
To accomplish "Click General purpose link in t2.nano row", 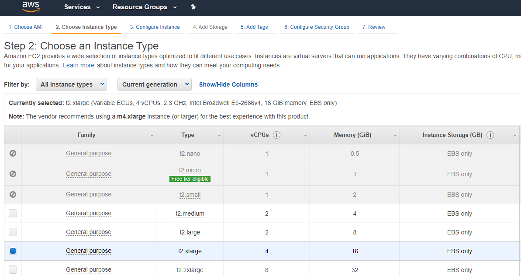I will click(x=89, y=154).
